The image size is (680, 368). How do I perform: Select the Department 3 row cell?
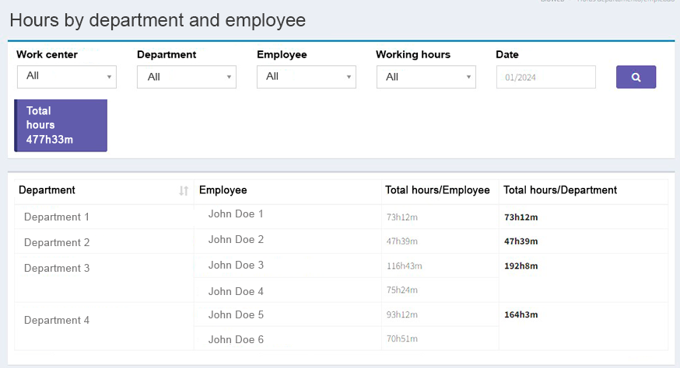[57, 269]
